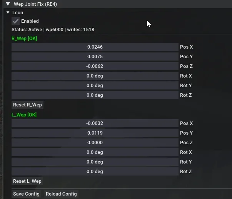Select the L_Wep Rot Z degree slider
Image resolution: width=232 pixels, height=199 pixels.
coord(95,171)
